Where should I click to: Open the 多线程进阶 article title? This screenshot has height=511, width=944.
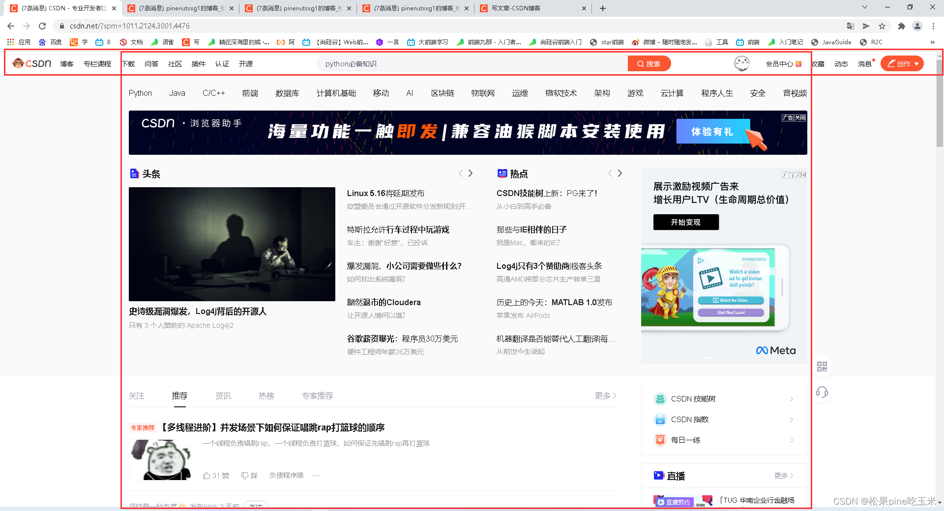point(273,427)
